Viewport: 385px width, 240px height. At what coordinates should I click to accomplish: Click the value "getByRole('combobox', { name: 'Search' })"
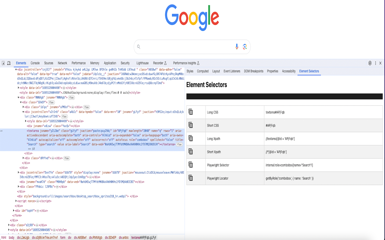coord(290,178)
